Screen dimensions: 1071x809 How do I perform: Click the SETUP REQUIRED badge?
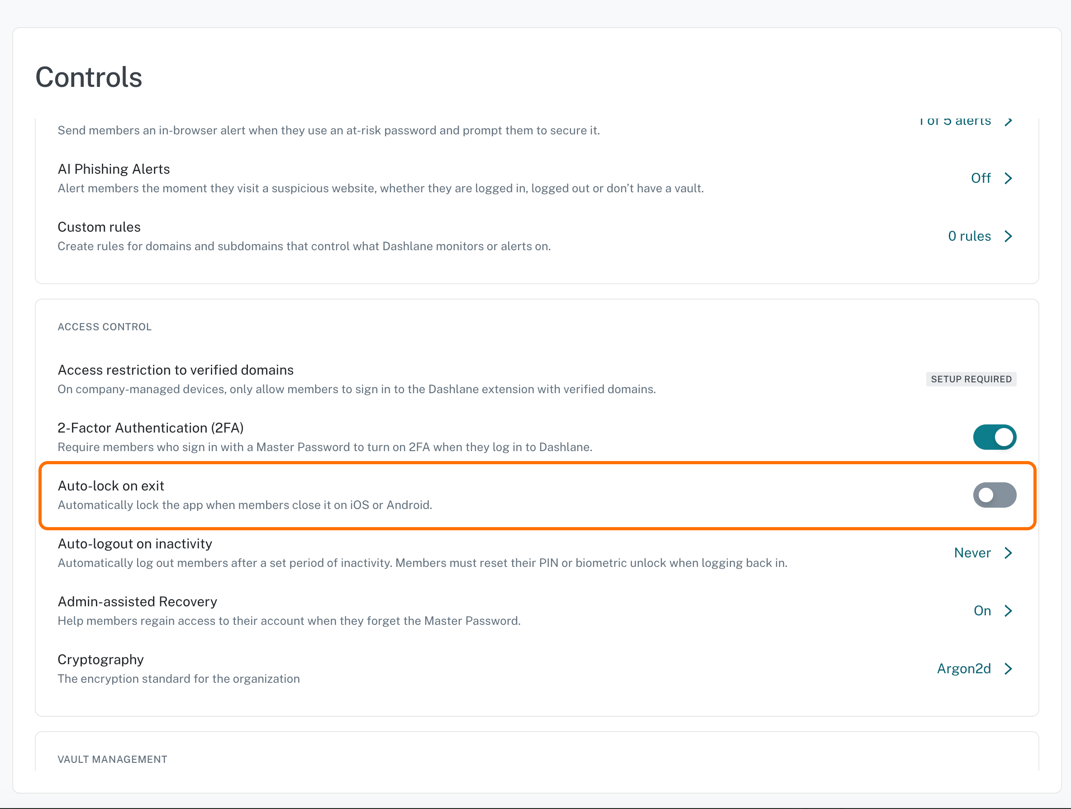pos(971,379)
